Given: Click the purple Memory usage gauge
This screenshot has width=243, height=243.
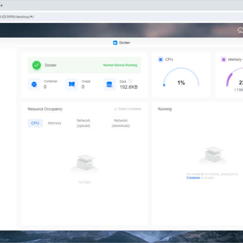Looking at the screenshot, I should (234, 77).
